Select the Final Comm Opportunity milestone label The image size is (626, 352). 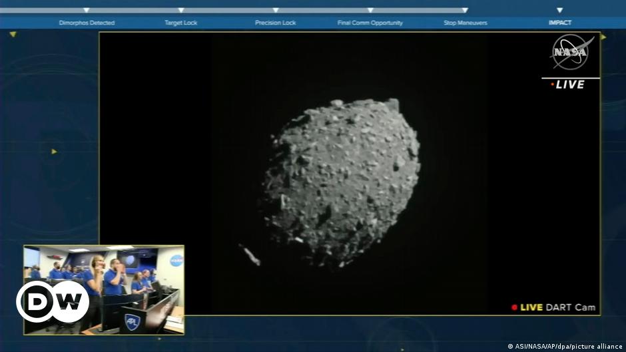(x=370, y=23)
